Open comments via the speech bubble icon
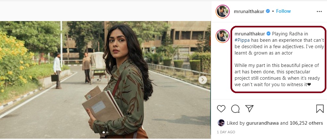This screenshot has width=327, height=140. pos(235,109)
